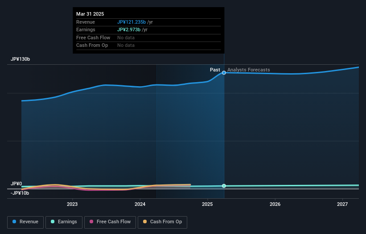This screenshot has height=234, width=366.
Task: Click the pink Free Cash Flow legend dot
Action: pos(91,221)
